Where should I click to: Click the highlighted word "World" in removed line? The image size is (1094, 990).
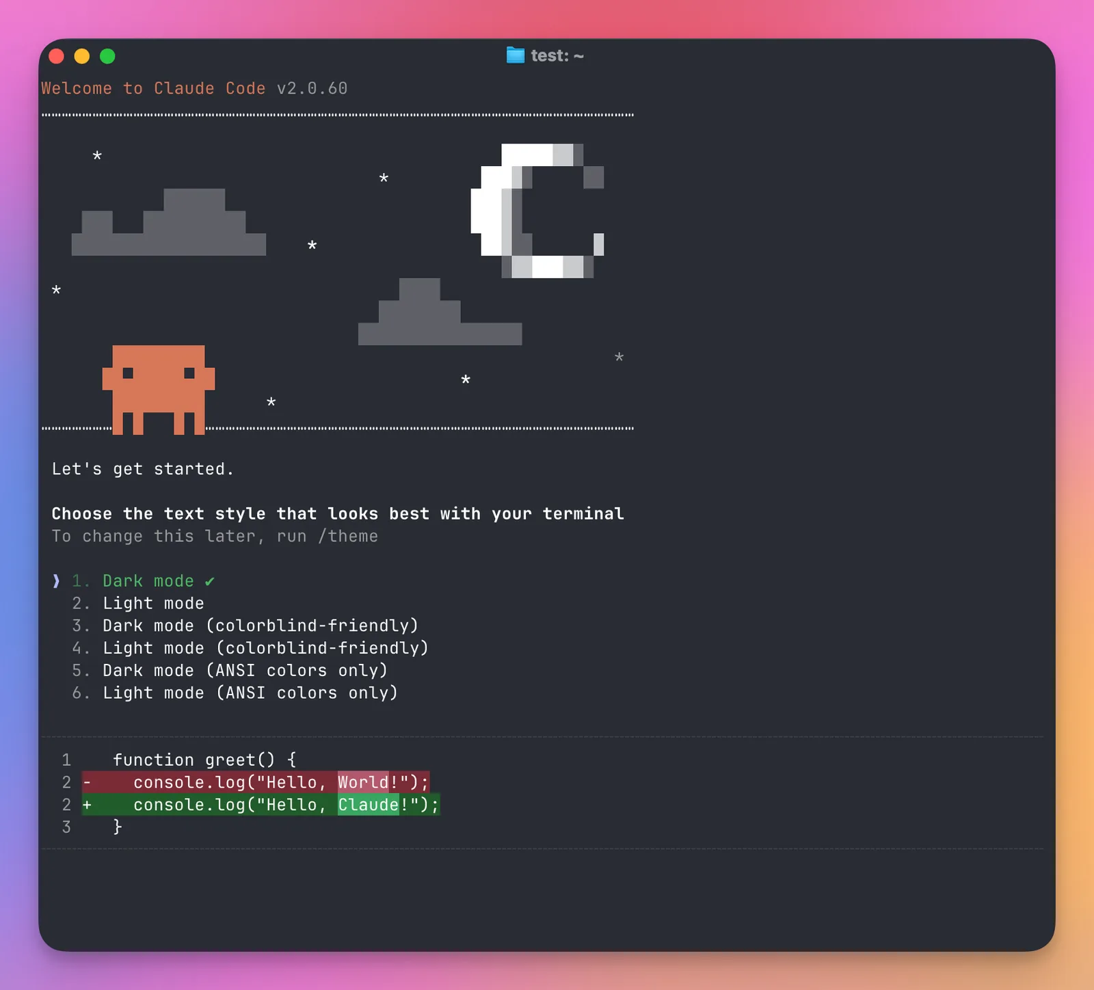(x=363, y=782)
